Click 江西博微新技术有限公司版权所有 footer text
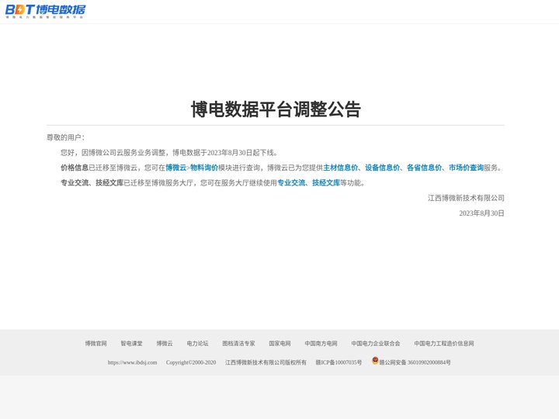 pyautogui.click(x=266, y=362)
